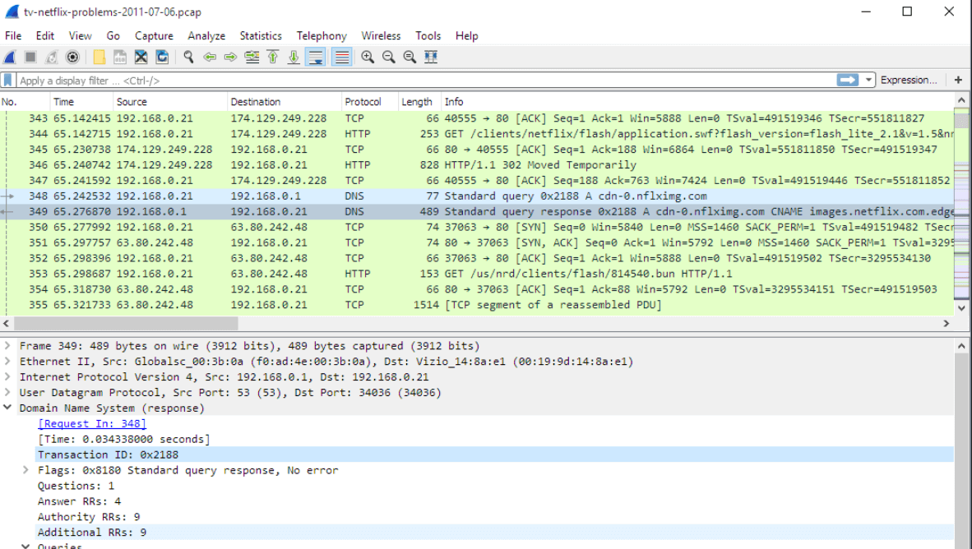Toggle packet colorization in the toolbar
The height and width of the screenshot is (549, 972).
tap(342, 58)
